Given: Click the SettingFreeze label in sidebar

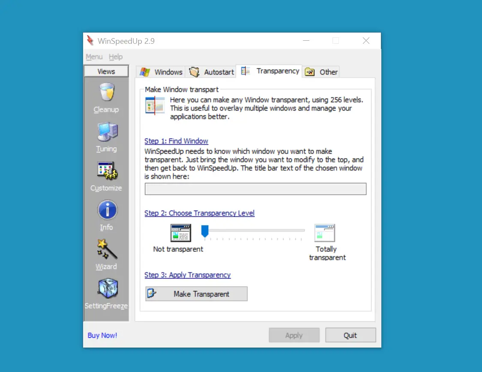Looking at the screenshot, I should point(106,306).
